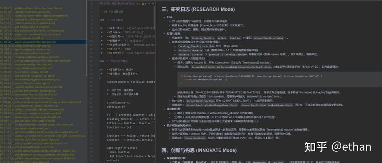The width and height of the screenshot is (382, 163).
Task: Click 'AccountIdentityAction' inline code in preview
Action: [200, 101]
